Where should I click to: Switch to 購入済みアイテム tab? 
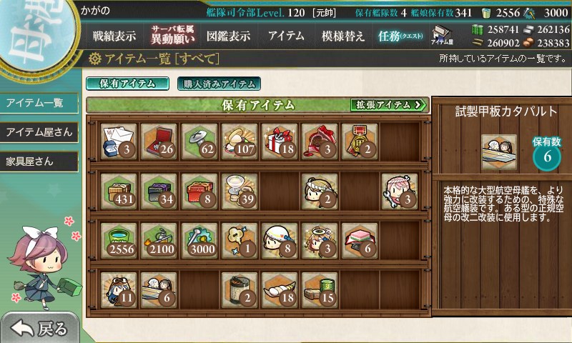point(219,84)
